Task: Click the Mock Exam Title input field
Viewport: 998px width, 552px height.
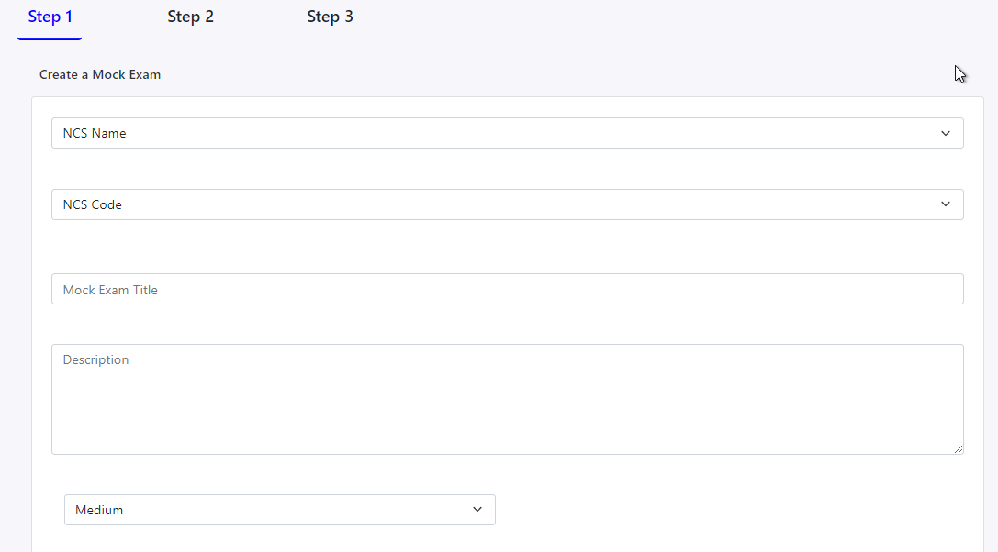Action: tap(507, 289)
